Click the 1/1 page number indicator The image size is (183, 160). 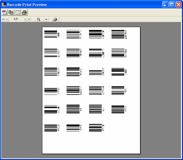tap(16, 19)
